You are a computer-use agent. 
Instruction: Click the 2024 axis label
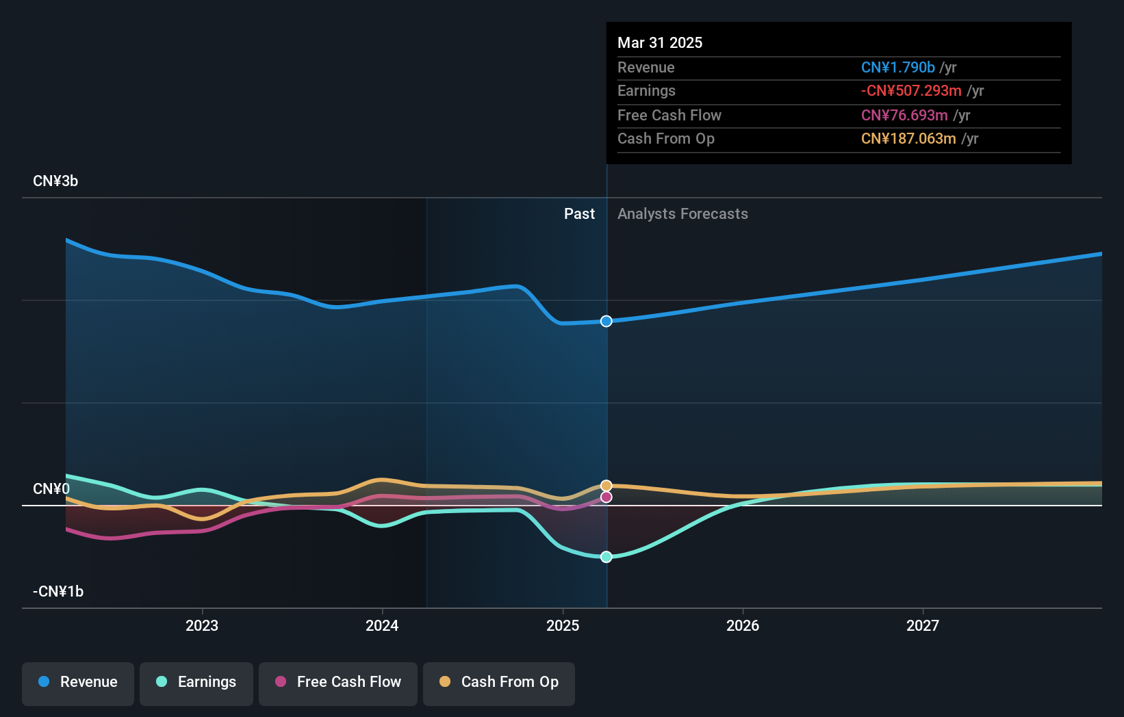coord(382,625)
